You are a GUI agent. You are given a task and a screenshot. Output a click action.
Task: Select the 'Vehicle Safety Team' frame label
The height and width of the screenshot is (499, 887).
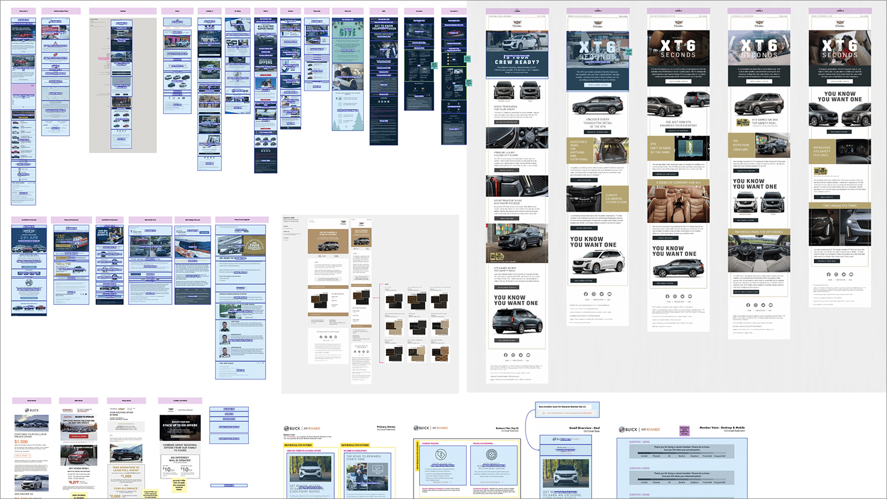tap(61, 11)
